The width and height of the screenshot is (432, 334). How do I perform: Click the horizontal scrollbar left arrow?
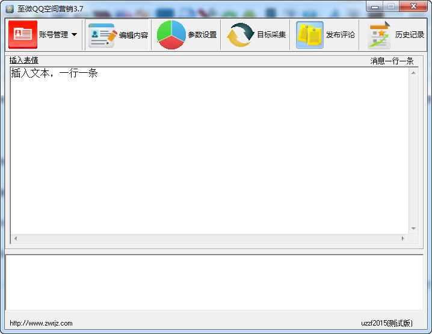click(16, 239)
